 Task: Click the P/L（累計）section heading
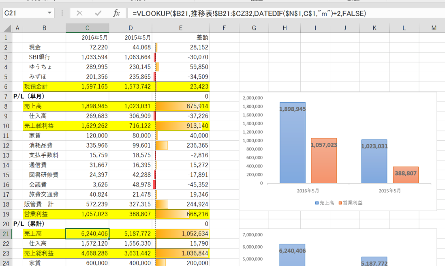(x=29, y=224)
